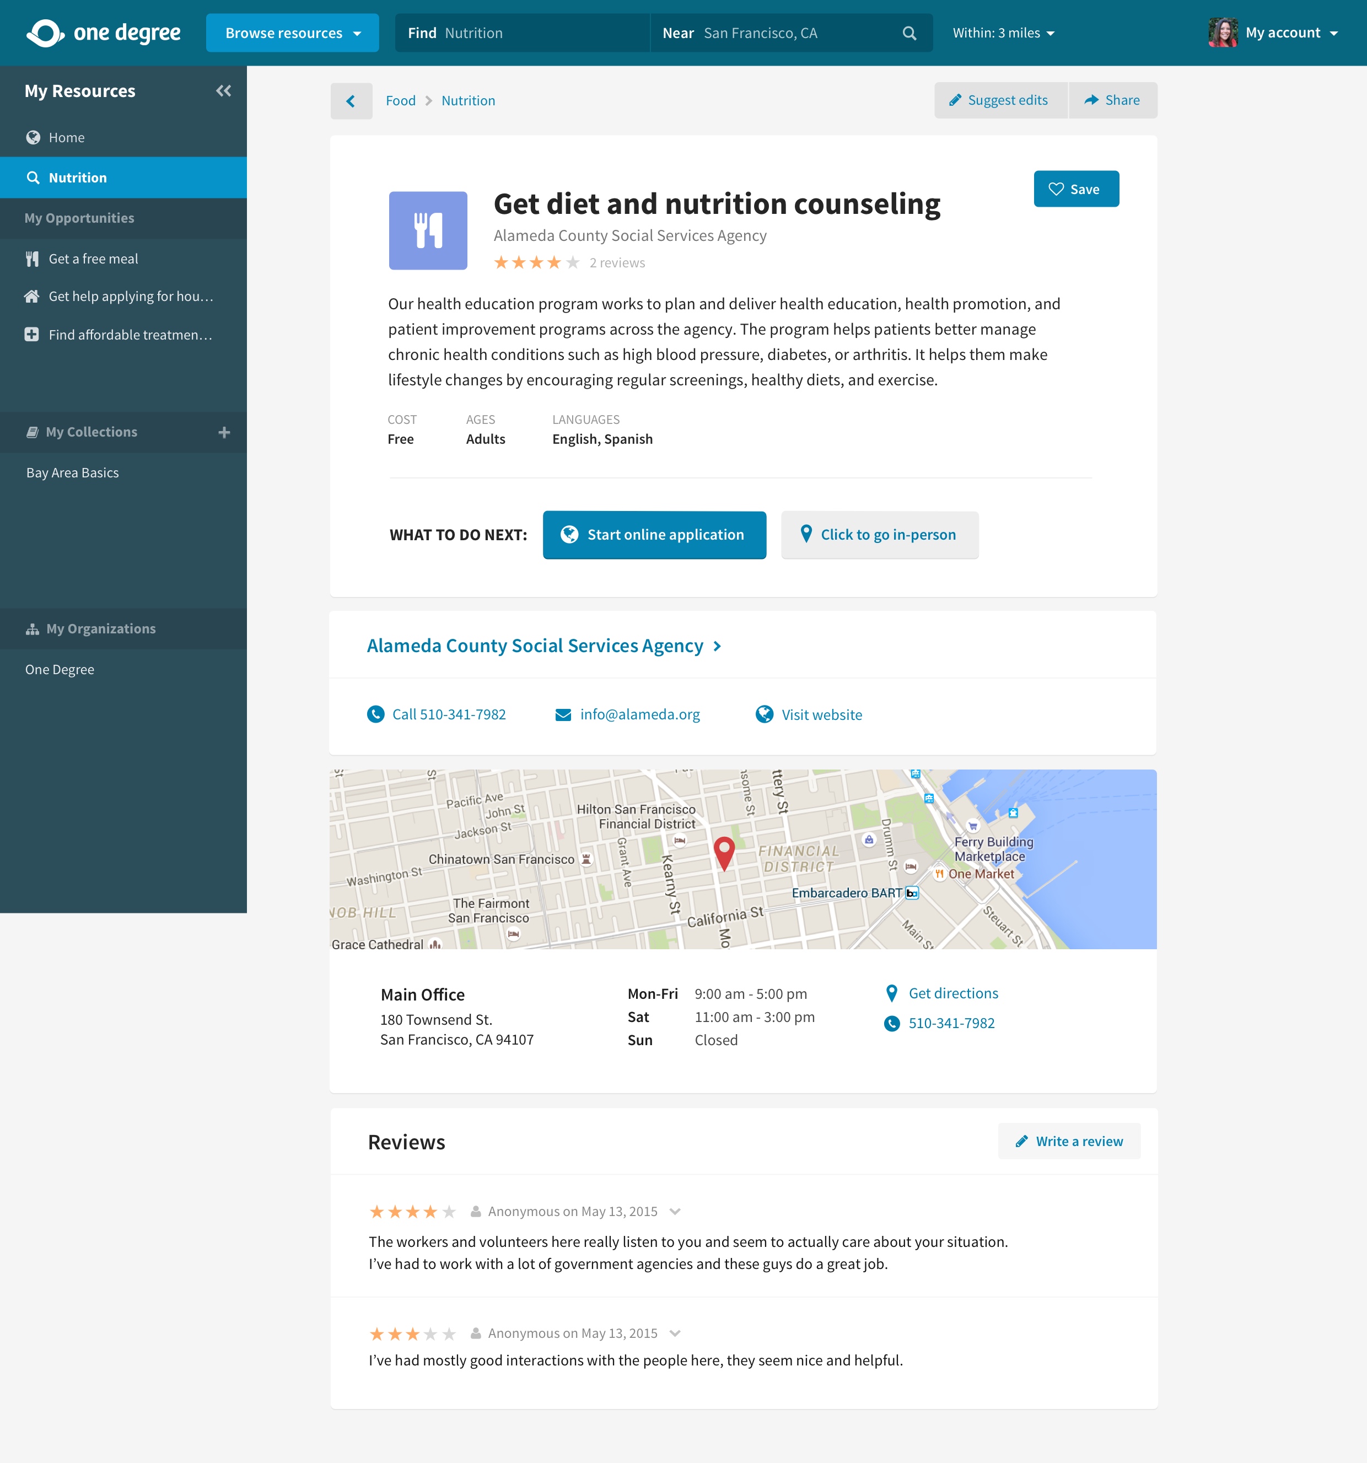
Task: Click the Find Nutrition search field
Action: click(x=523, y=33)
